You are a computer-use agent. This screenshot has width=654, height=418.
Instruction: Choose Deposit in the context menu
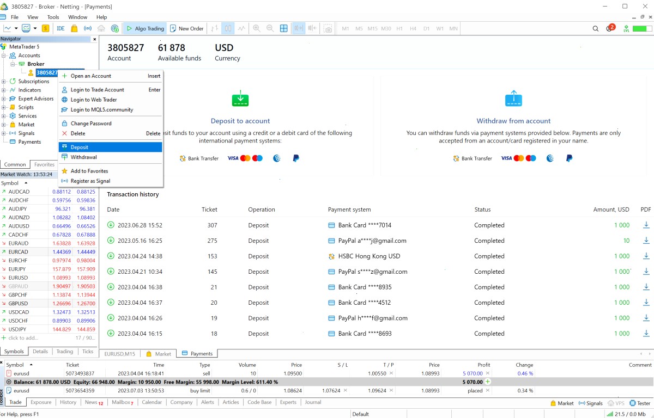tap(110, 147)
